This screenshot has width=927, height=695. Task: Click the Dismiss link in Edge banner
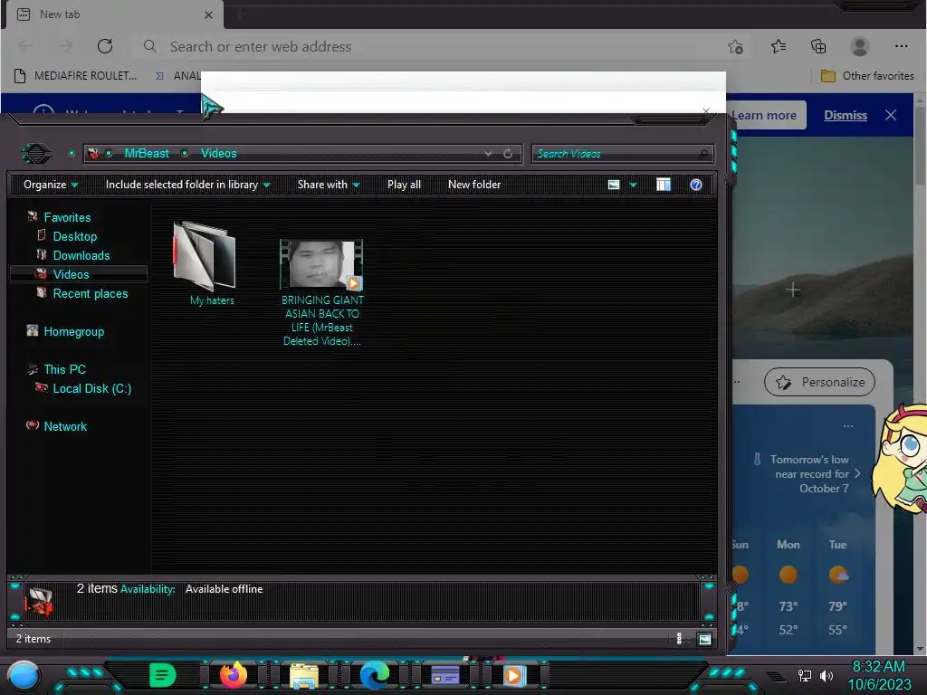click(x=846, y=115)
